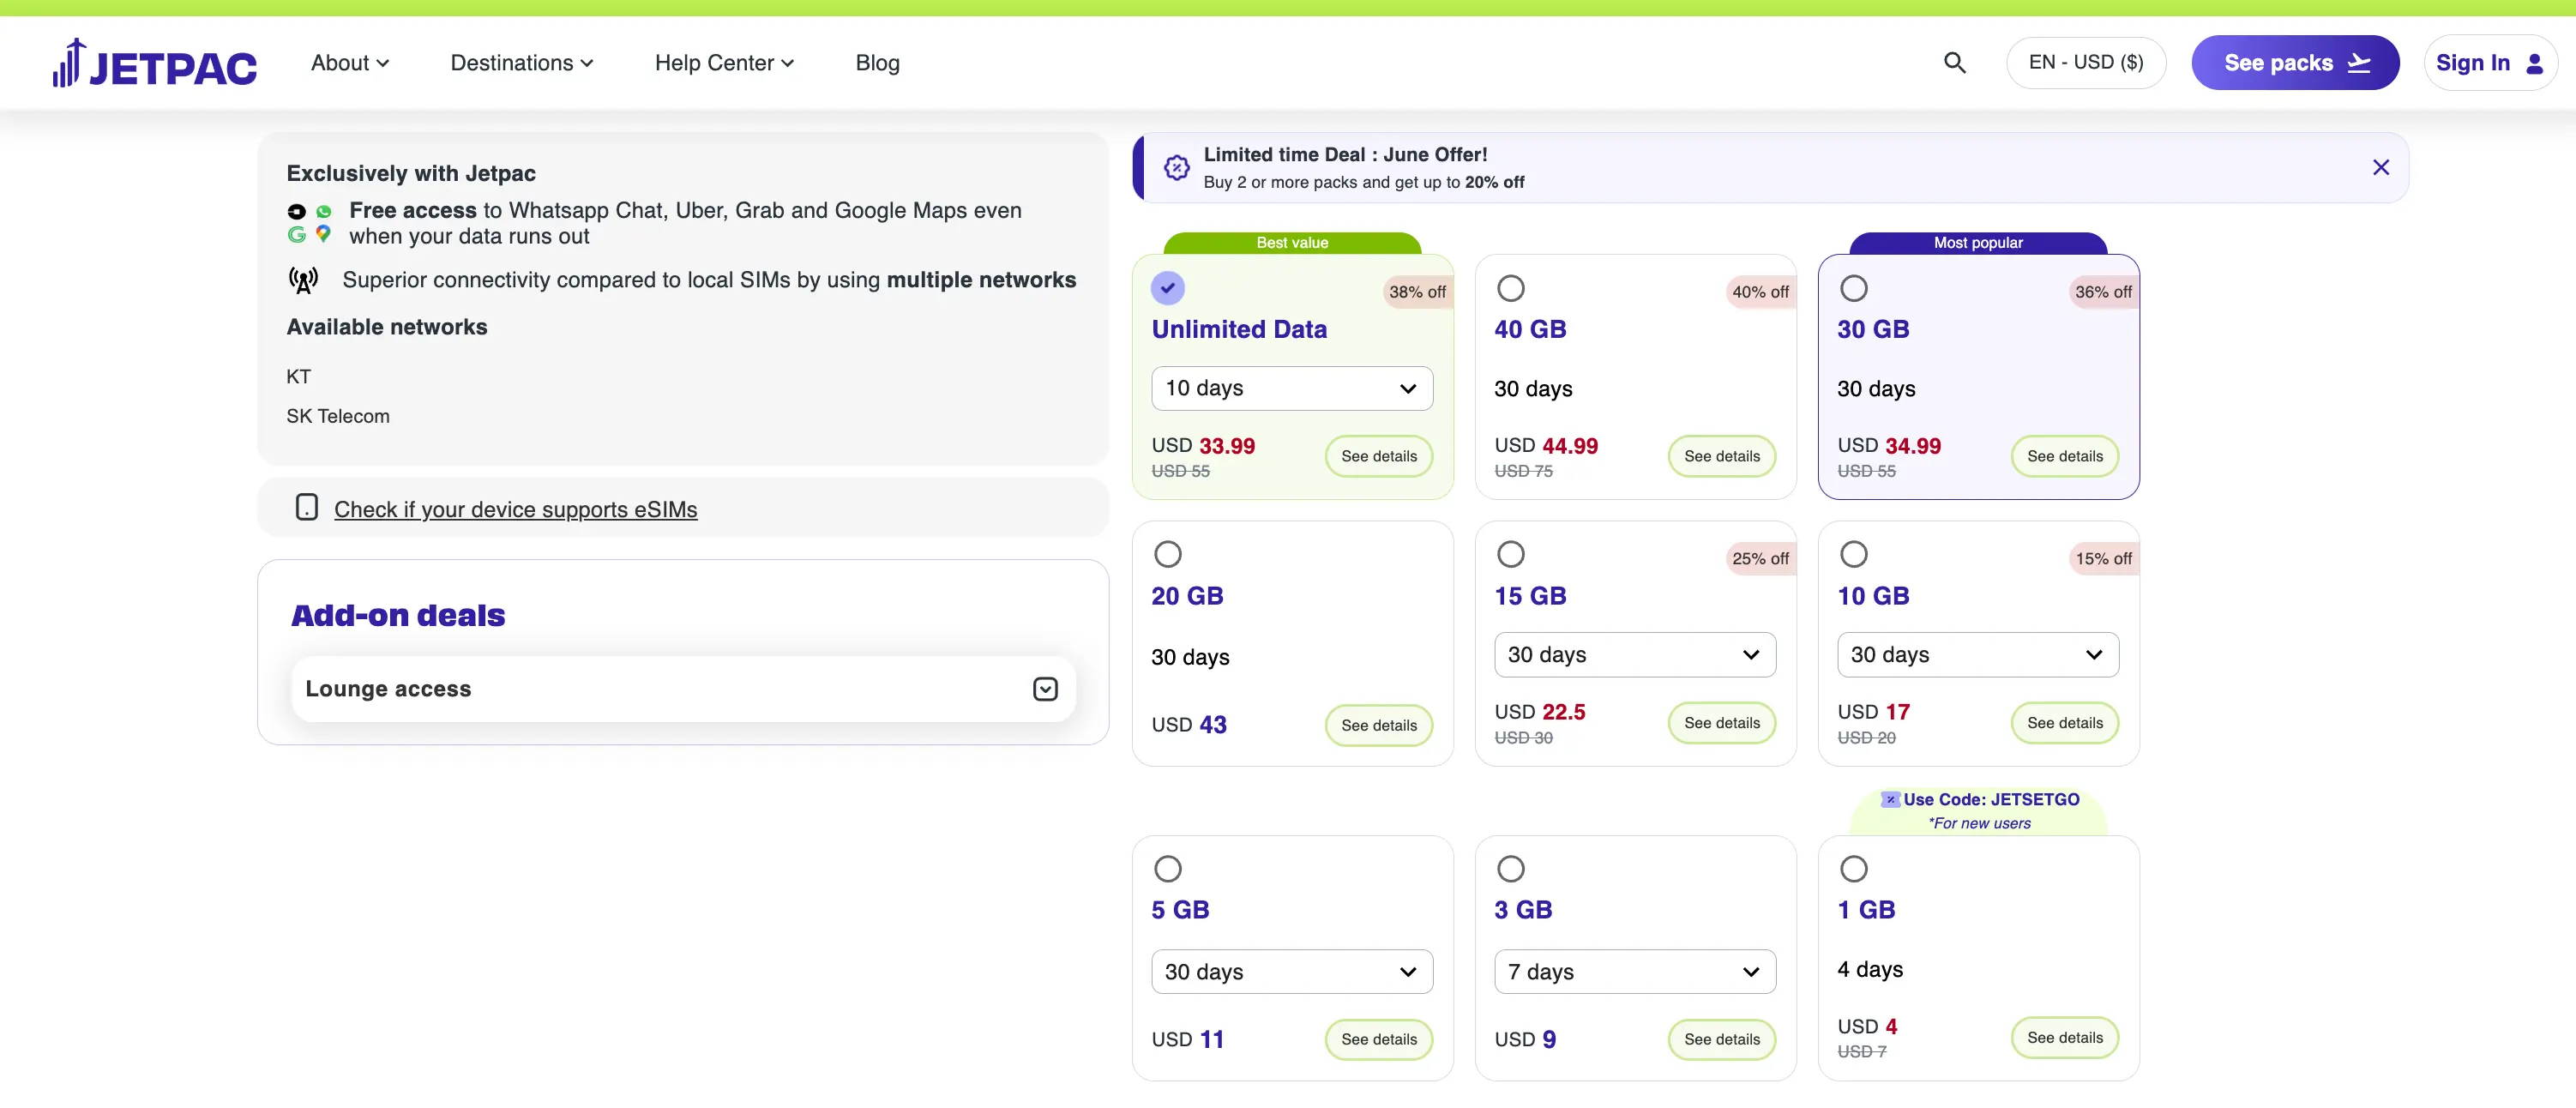Click the 38% off badge
The width and height of the screenshot is (2576, 1108).
pyautogui.click(x=1417, y=292)
